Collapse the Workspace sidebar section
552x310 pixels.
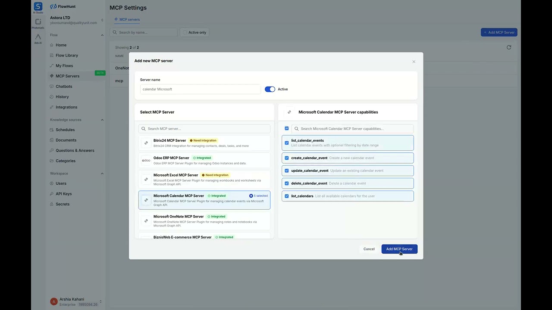pyautogui.click(x=102, y=174)
